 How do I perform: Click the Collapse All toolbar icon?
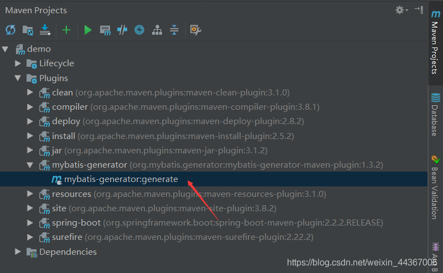174,30
